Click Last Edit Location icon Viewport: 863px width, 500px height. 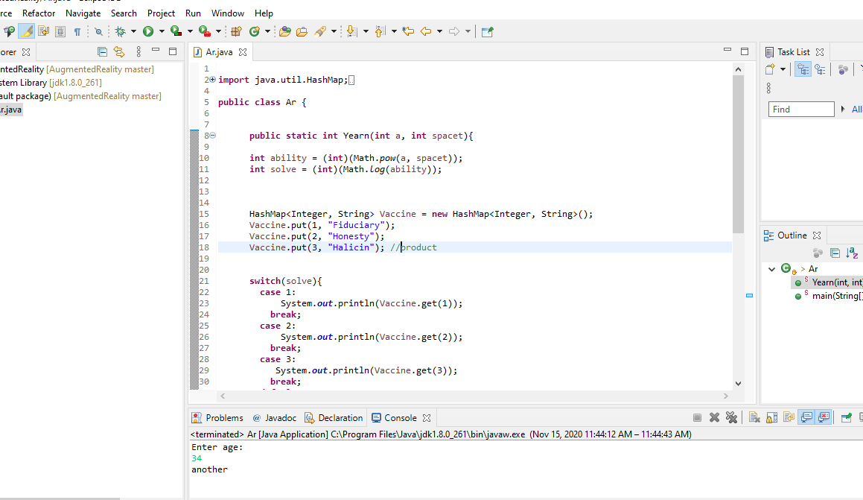(x=408, y=31)
